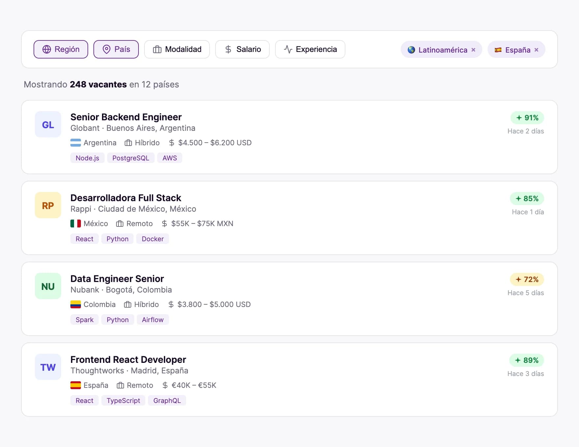Click the briefcase icon in Thoughtworks card
This screenshot has height=447, width=579.
click(120, 385)
